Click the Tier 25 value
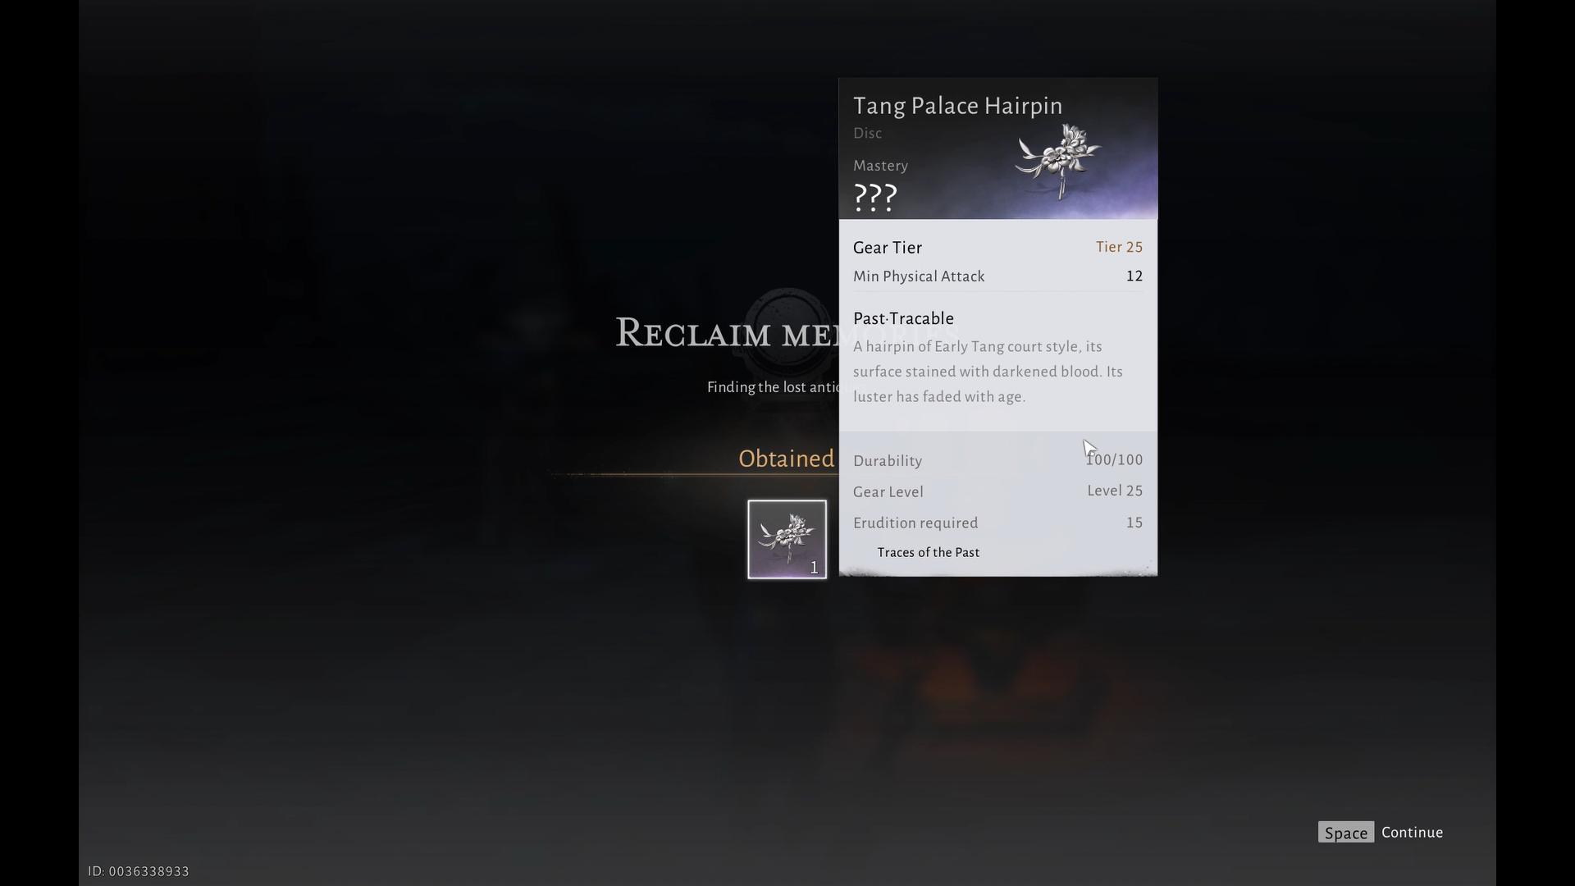 (1119, 247)
